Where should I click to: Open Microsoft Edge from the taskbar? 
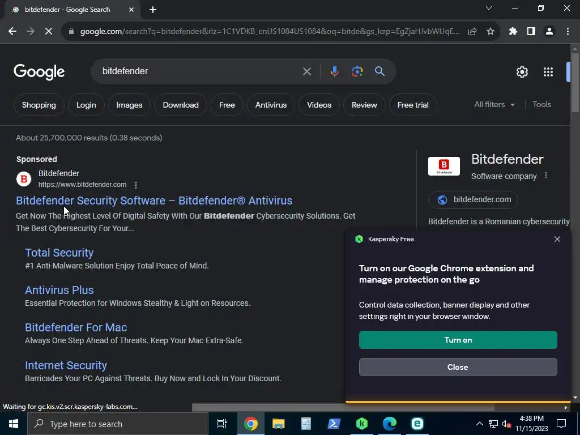pos(390,424)
